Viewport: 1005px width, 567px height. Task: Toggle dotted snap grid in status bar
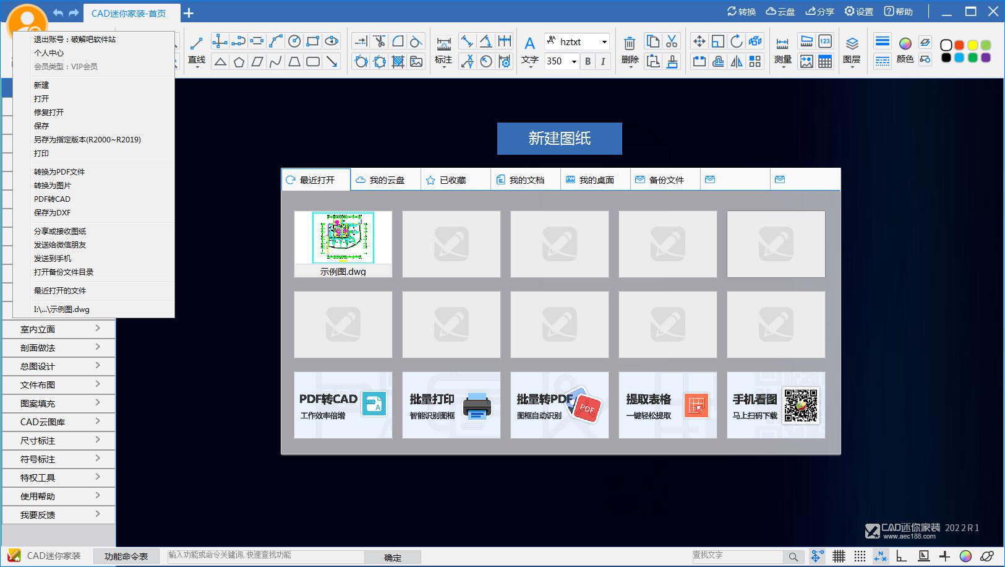click(860, 556)
